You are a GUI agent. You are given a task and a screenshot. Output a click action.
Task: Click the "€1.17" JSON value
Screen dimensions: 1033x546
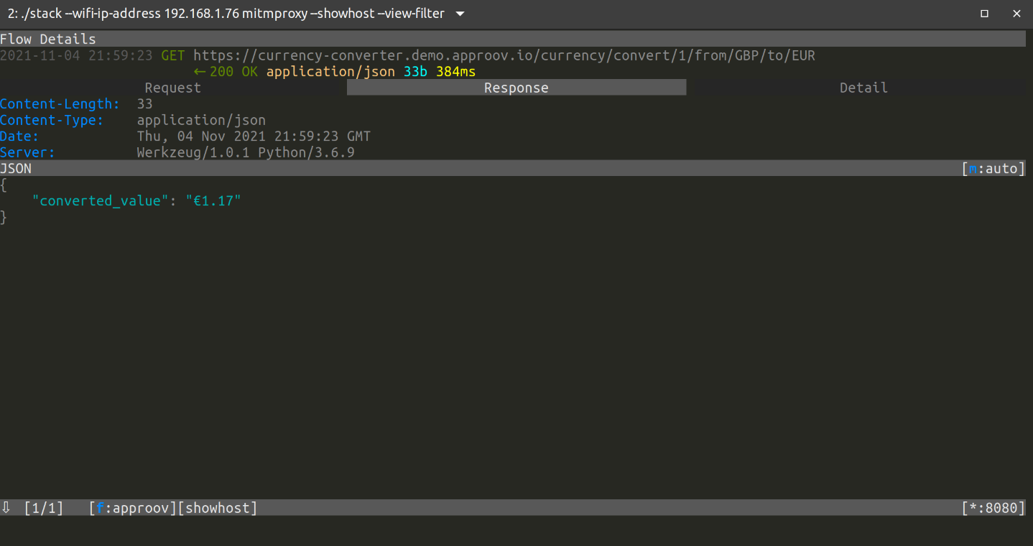(x=213, y=201)
